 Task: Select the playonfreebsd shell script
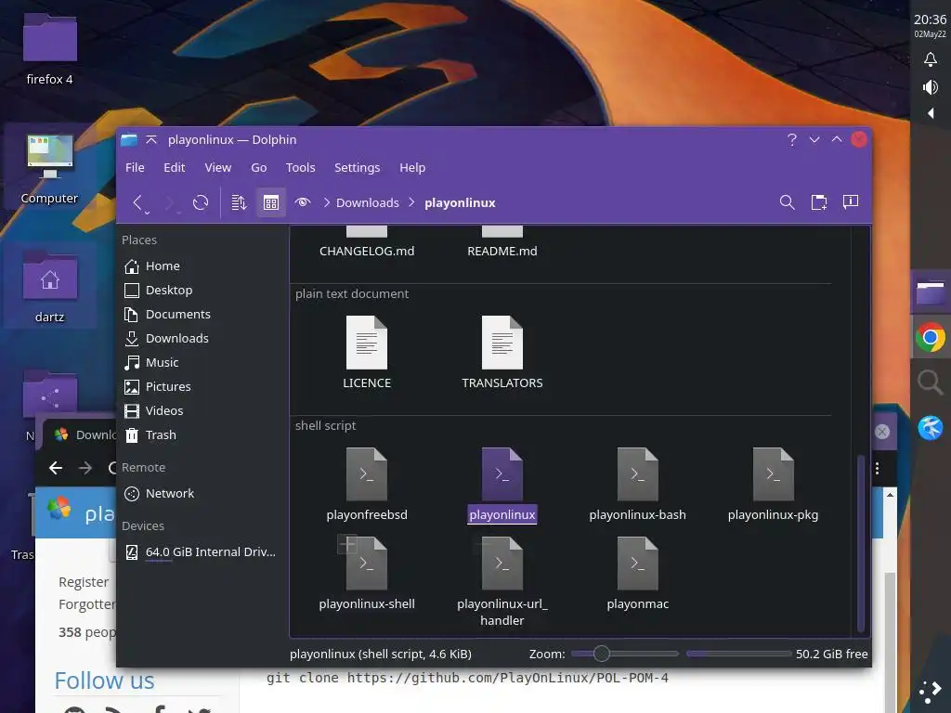366,485
